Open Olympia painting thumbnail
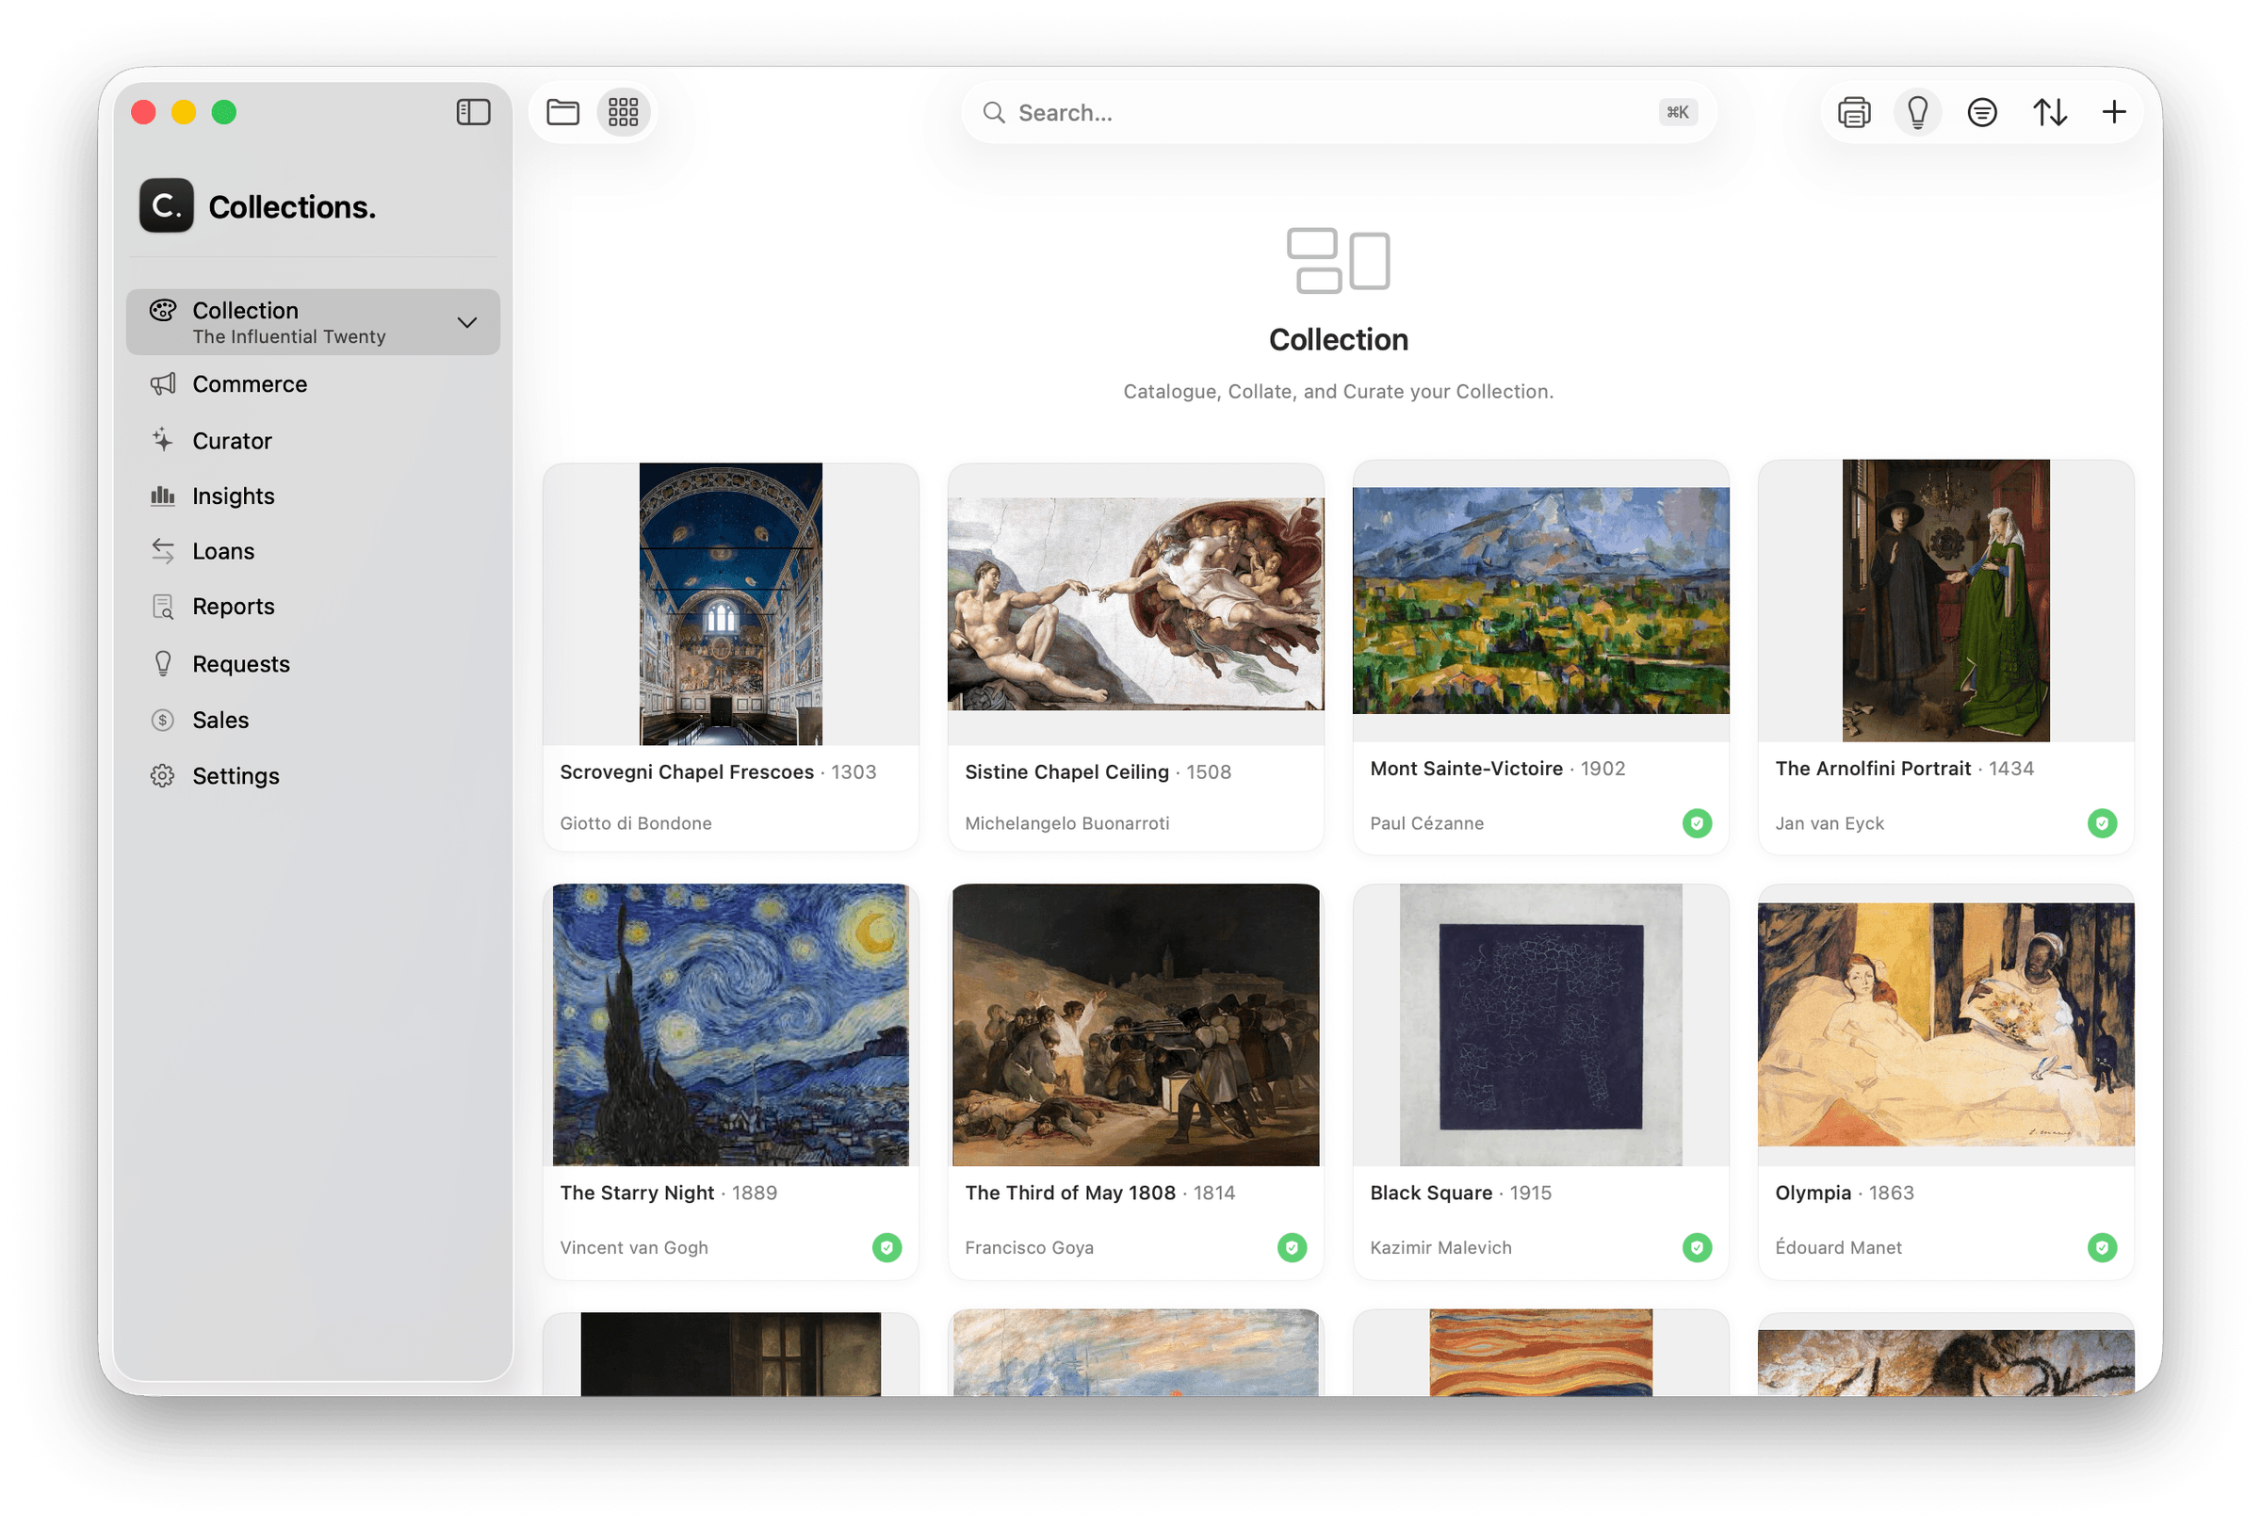Viewport: 2261px width, 1526px height. coord(1945,1025)
